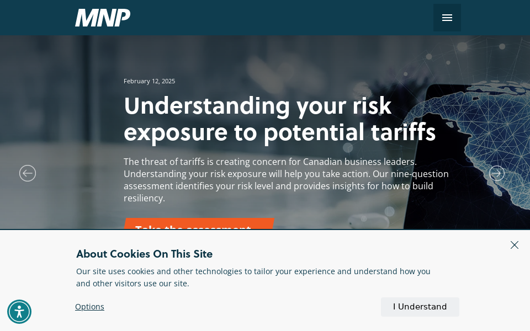Click the tariff risk exposure headline
This screenshot has width=530, height=331.
click(279, 119)
